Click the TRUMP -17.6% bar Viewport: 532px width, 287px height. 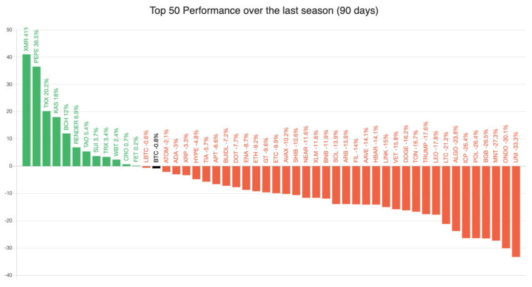click(426, 190)
